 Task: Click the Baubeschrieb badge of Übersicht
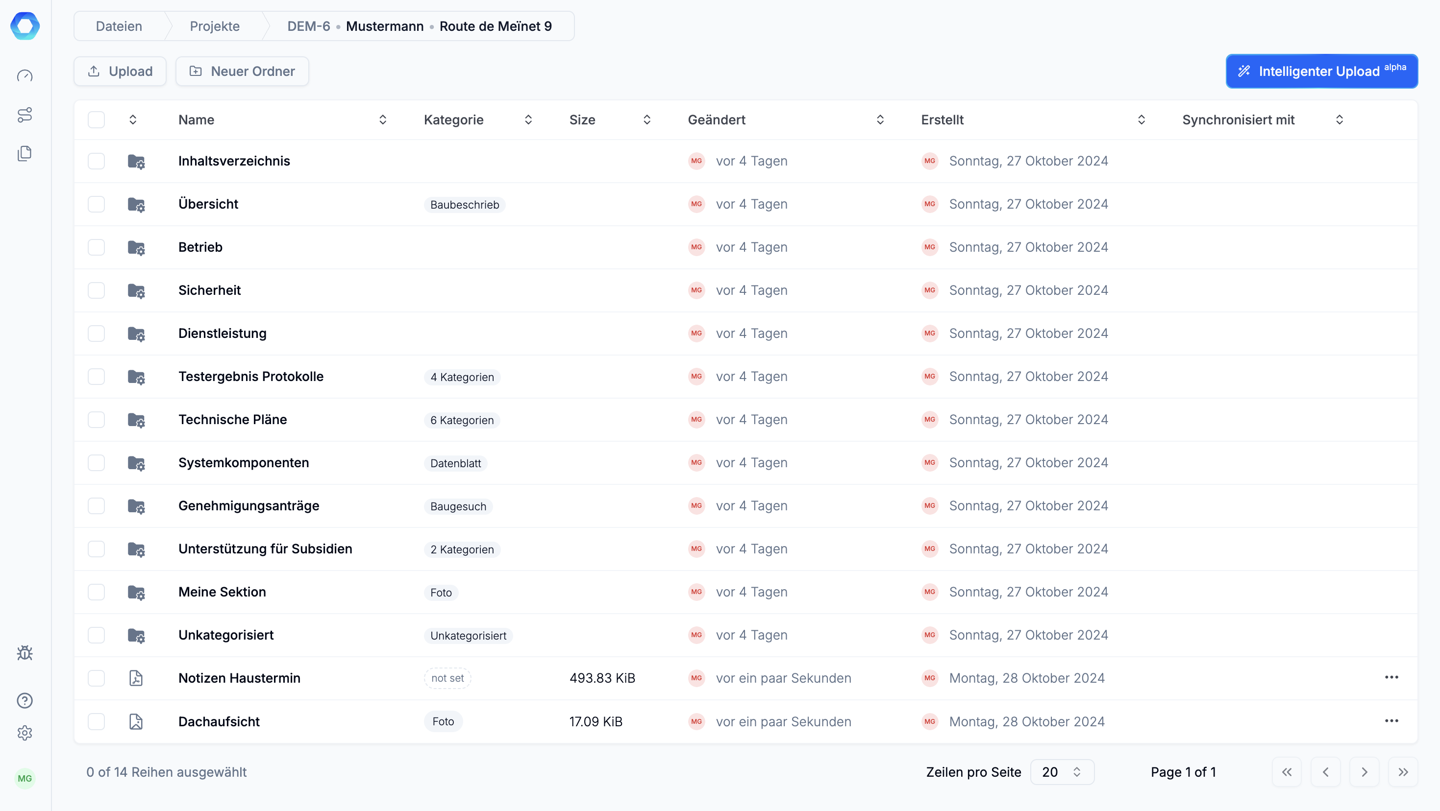[x=465, y=204]
